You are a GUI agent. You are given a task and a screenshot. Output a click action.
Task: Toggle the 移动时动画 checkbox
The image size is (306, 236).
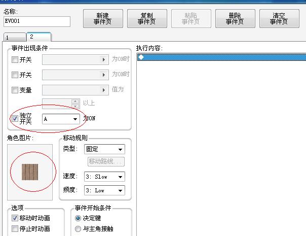tap(15, 218)
